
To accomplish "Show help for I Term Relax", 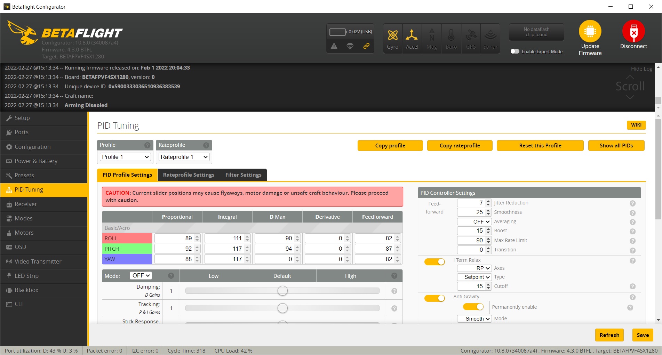I will pyautogui.click(x=632, y=261).
